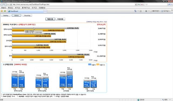
Task: Click the 11,104억원 total target amount
Action: tap(101, 56)
